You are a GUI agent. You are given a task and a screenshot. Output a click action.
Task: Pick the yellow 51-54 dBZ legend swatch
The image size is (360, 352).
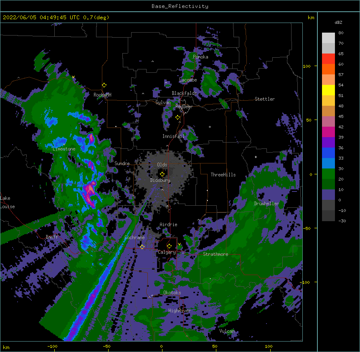tap(328, 90)
